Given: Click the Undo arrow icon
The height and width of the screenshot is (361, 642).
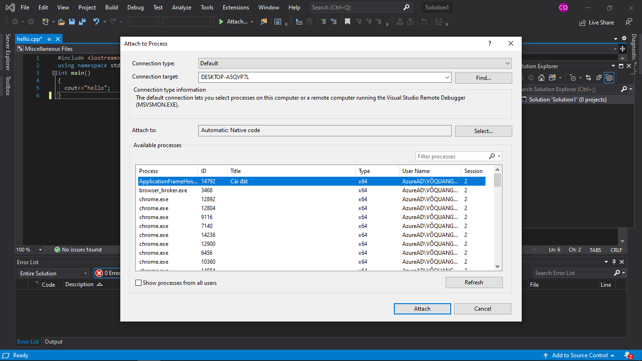Looking at the screenshot, I should (x=96, y=22).
